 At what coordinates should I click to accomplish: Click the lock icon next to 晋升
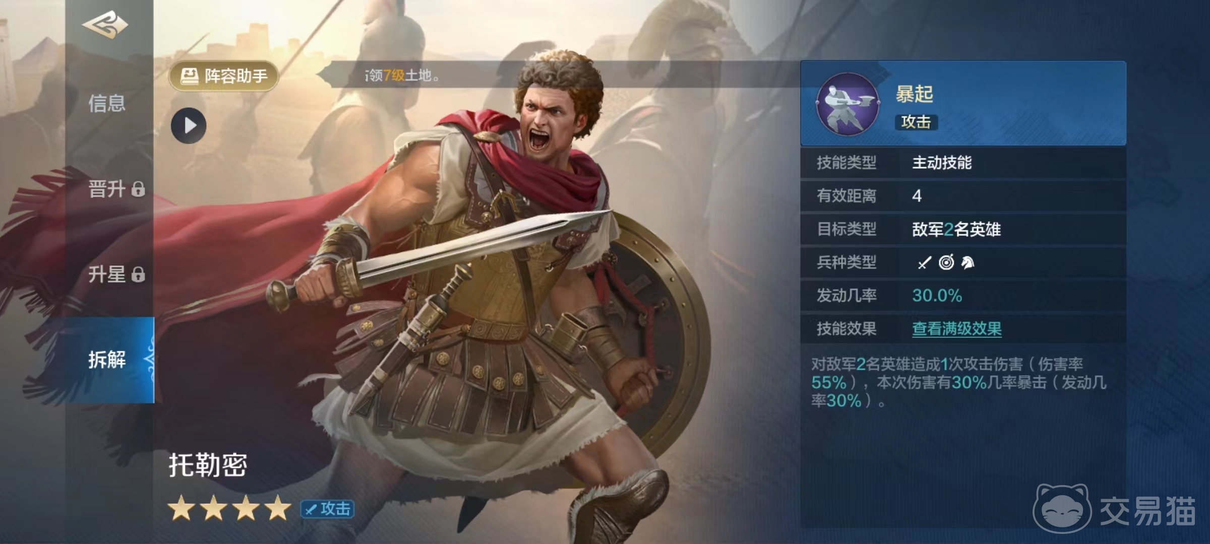pyautogui.click(x=138, y=189)
